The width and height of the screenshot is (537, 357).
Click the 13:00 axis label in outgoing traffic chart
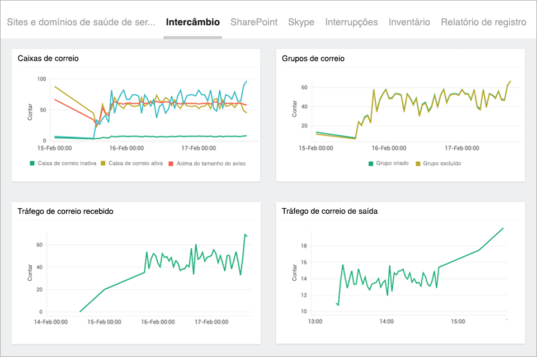click(x=315, y=321)
